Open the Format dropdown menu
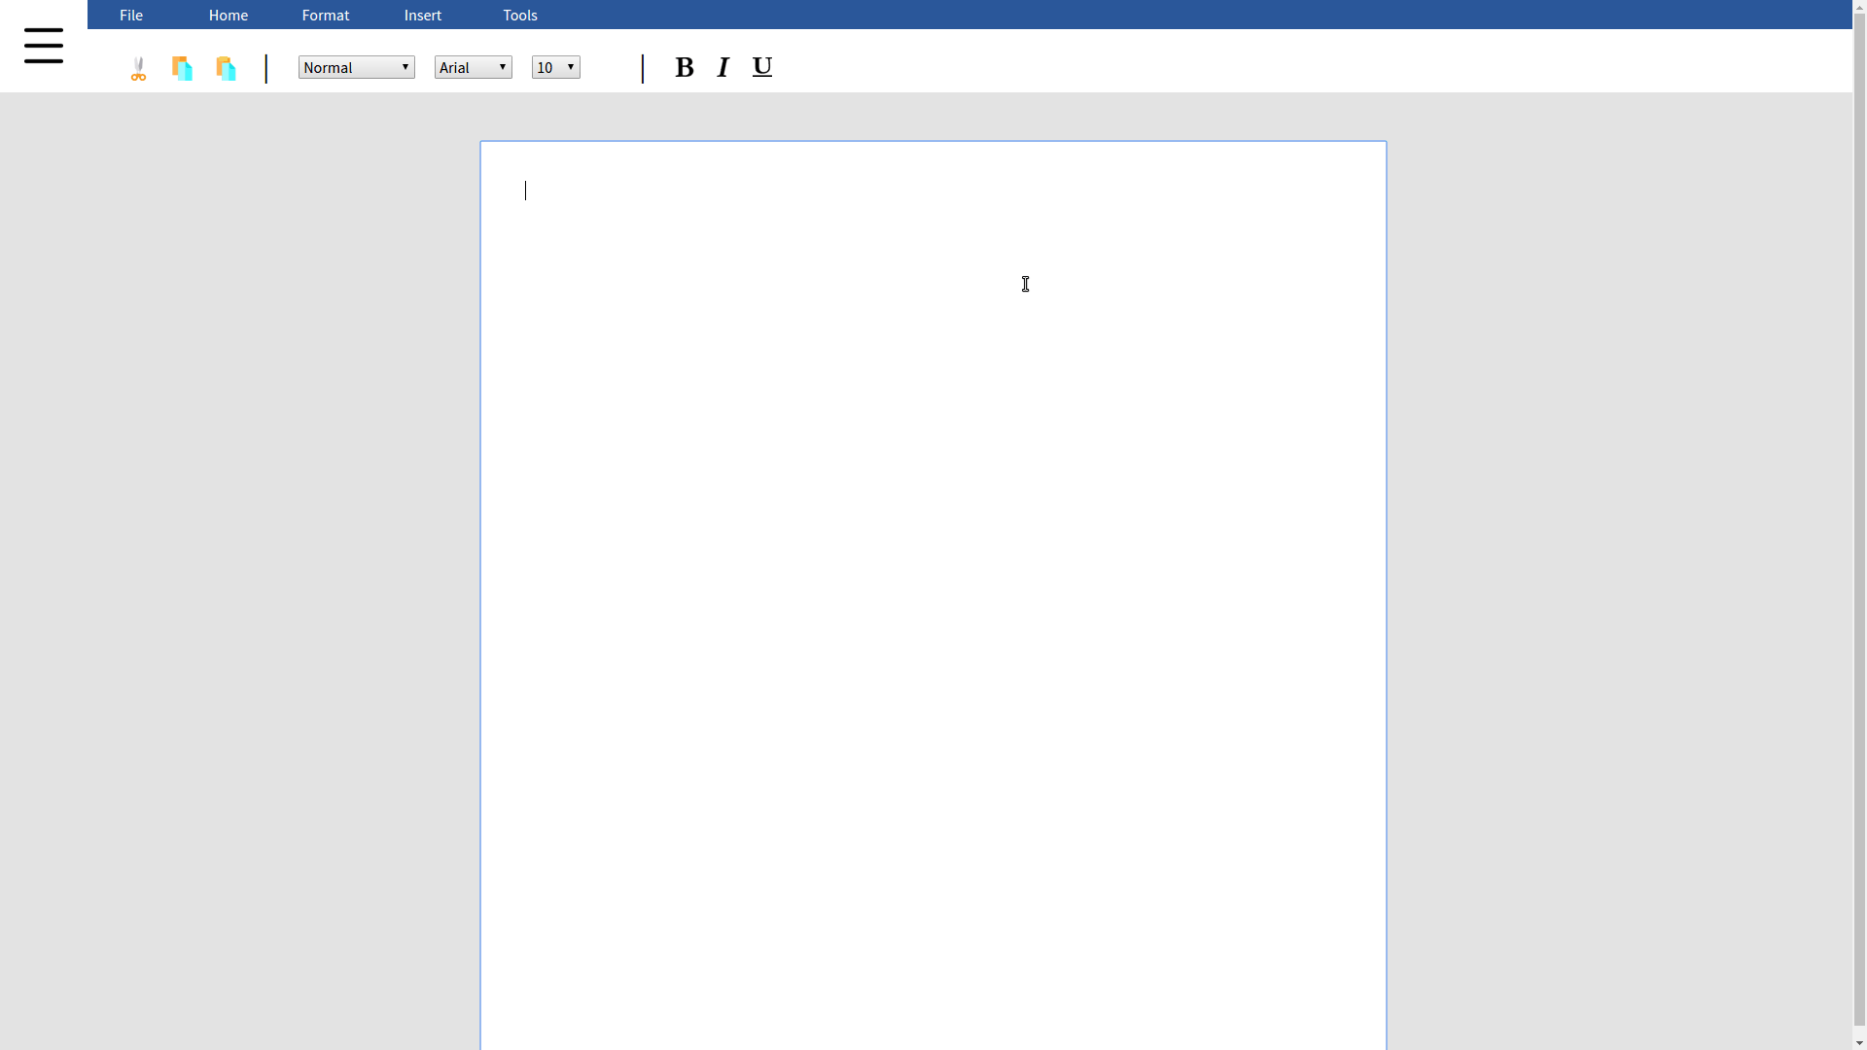This screenshot has width=1867, height=1050. 326,15
